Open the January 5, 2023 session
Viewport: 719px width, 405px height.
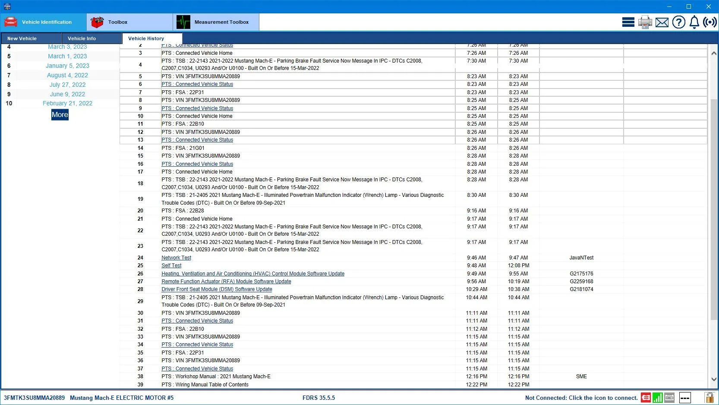click(x=67, y=66)
